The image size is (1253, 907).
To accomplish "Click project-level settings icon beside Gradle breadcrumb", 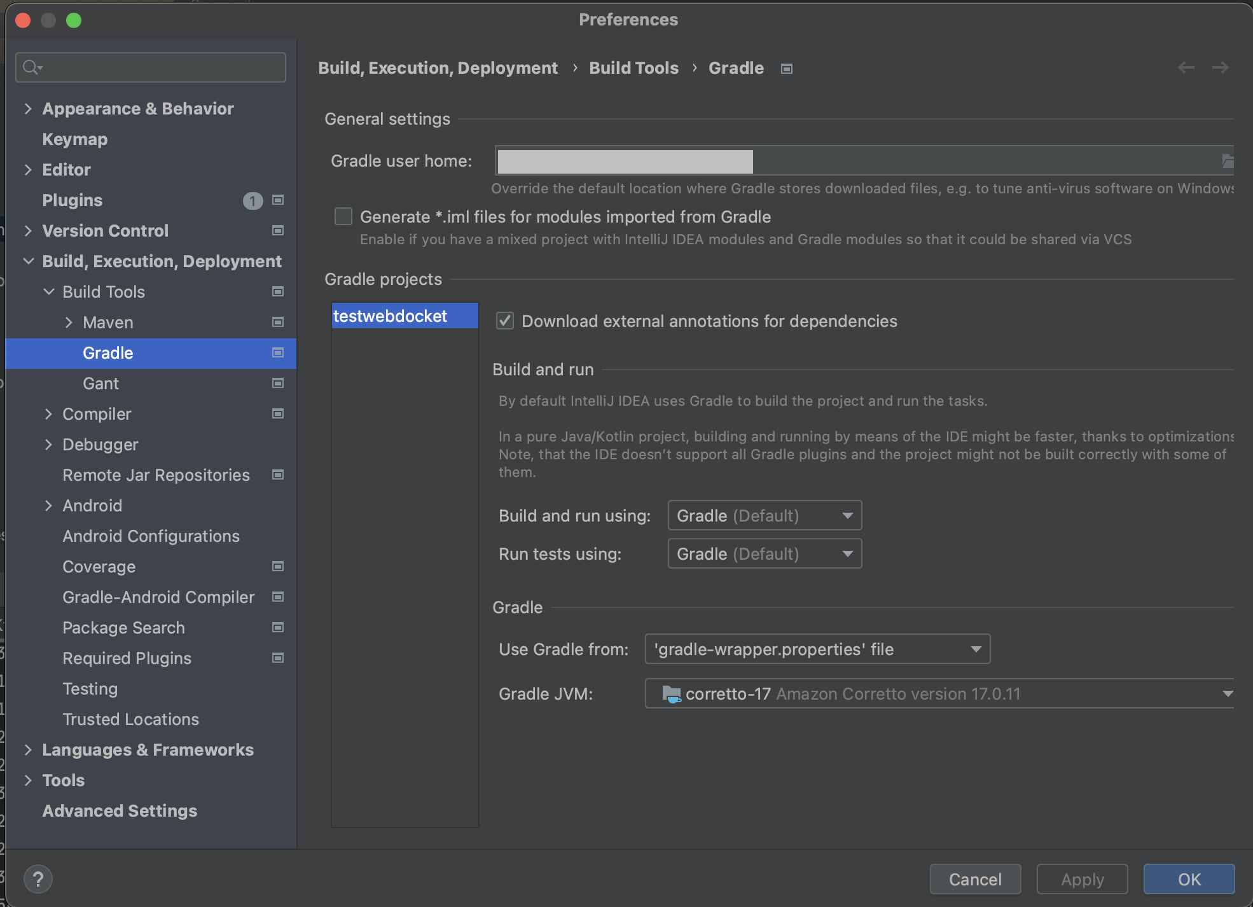I will click(787, 69).
